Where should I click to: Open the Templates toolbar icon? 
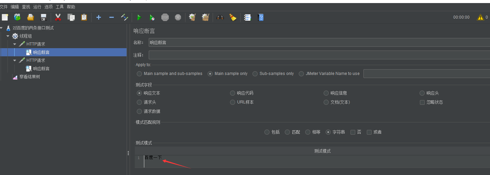point(17,17)
